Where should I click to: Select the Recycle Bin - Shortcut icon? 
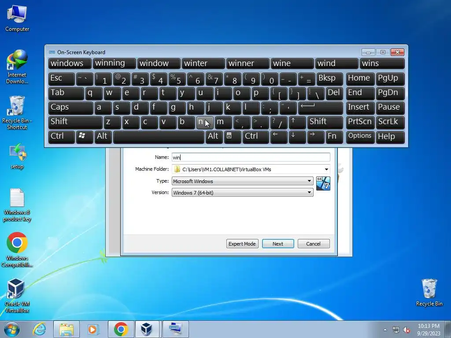[x=17, y=113]
